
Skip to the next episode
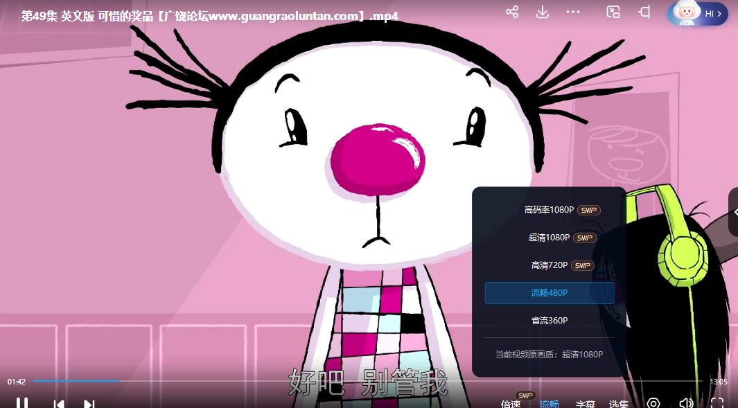pyautogui.click(x=89, y=404)
